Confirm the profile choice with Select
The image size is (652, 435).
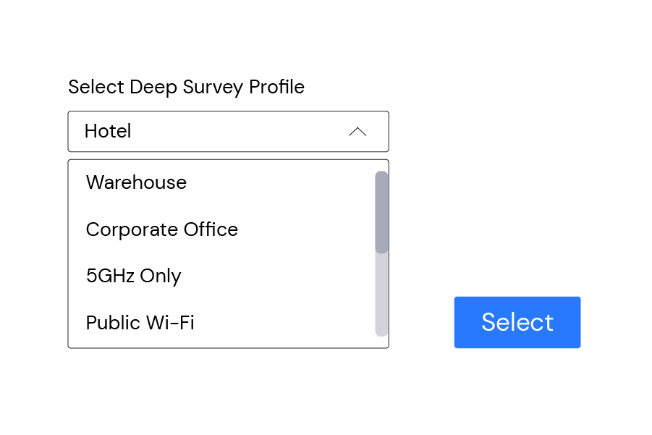517,322
